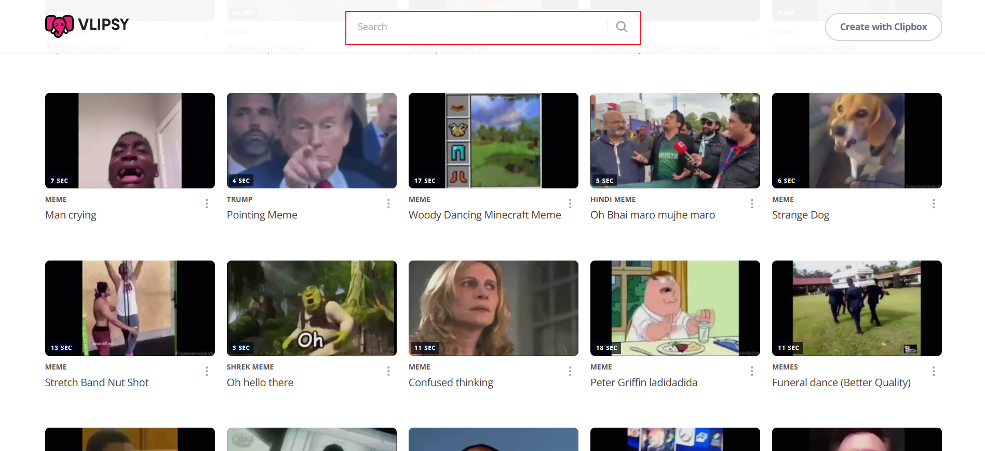985x451 pixels.
Task: Click the Oh hello there title
Action: tap(260, 382)
